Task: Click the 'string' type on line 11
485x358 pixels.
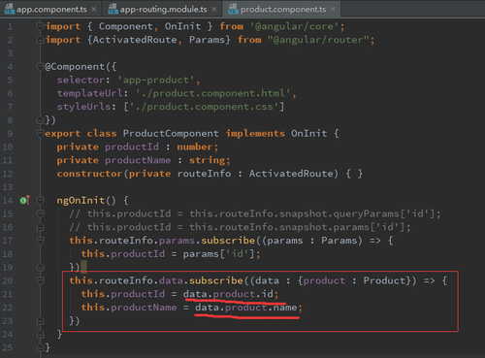Action: coord(207,160)
